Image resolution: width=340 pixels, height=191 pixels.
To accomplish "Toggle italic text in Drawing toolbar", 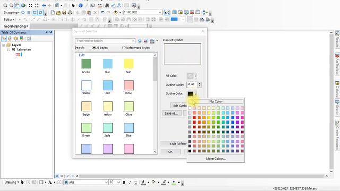I will [130, 183].
